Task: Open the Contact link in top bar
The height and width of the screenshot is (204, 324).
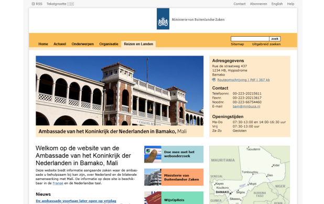Action: click(240, 4)
